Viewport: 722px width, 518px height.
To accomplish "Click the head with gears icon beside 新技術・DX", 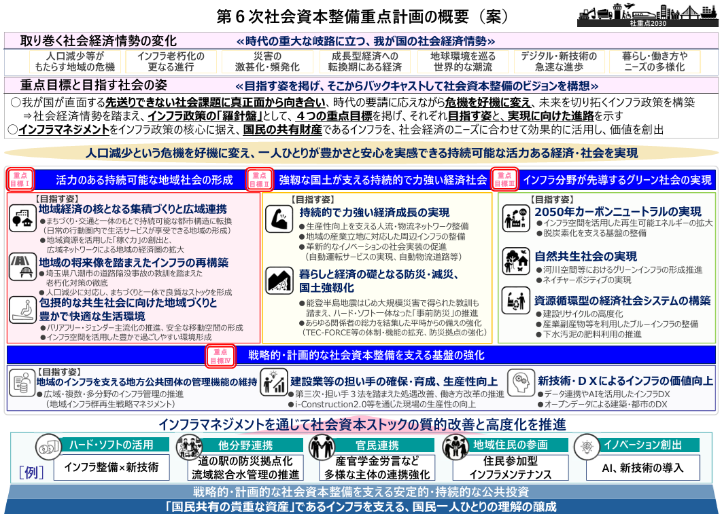I will pyautogui.click(x=521, y=382).
